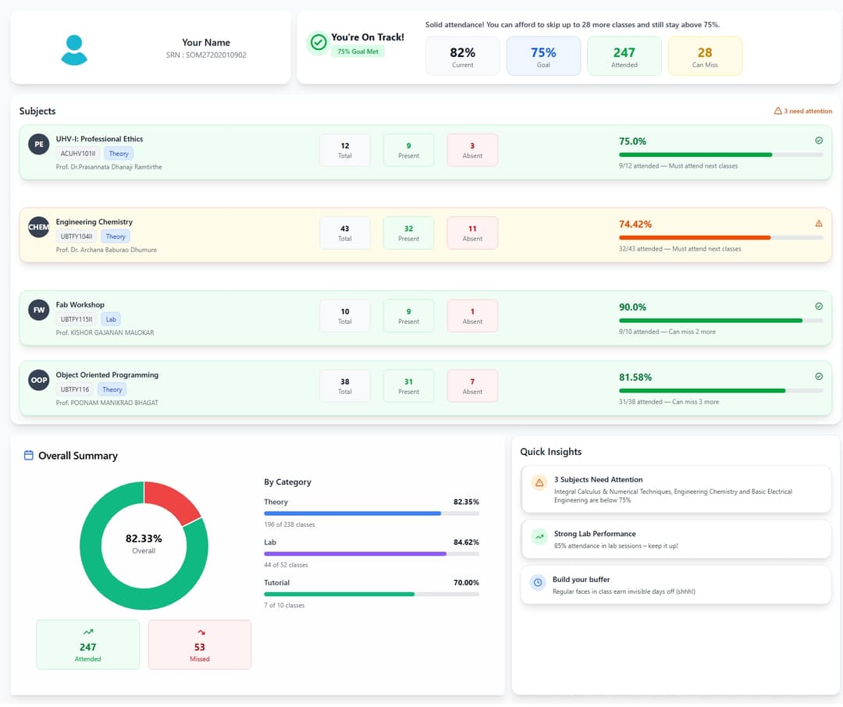Click the CHEM subject avatar icon
The height and width of the screenshot is (707, 843).
[x=38, y=227]
